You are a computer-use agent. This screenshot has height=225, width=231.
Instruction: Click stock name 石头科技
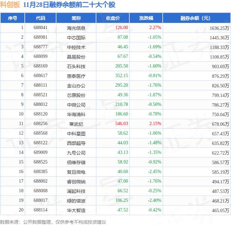[x=76, y=67]
